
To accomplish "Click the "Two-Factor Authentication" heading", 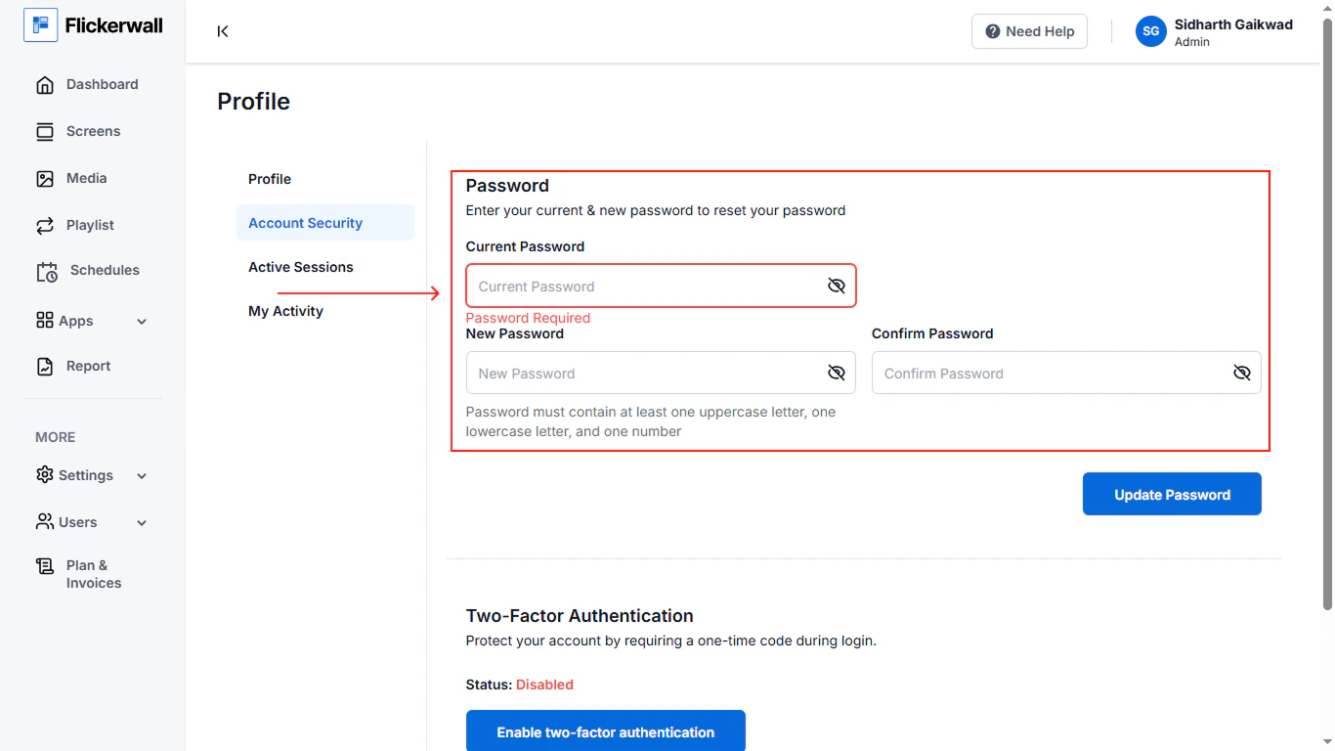I will [x=580, y=616].
